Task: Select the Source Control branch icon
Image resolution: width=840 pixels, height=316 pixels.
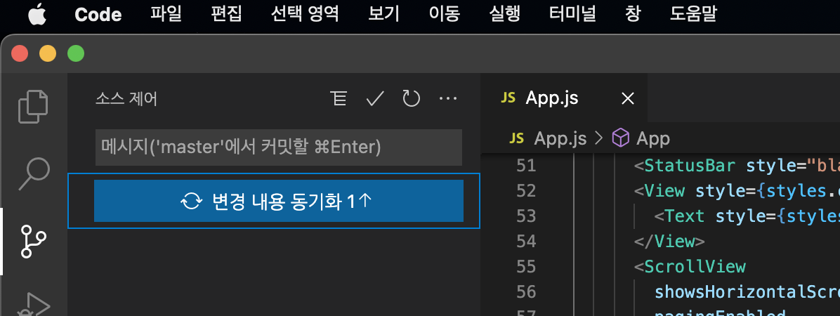Action: (33, 242)
